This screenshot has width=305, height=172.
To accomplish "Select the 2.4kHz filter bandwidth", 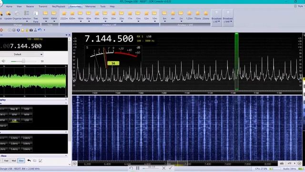I will coord(27,138).
